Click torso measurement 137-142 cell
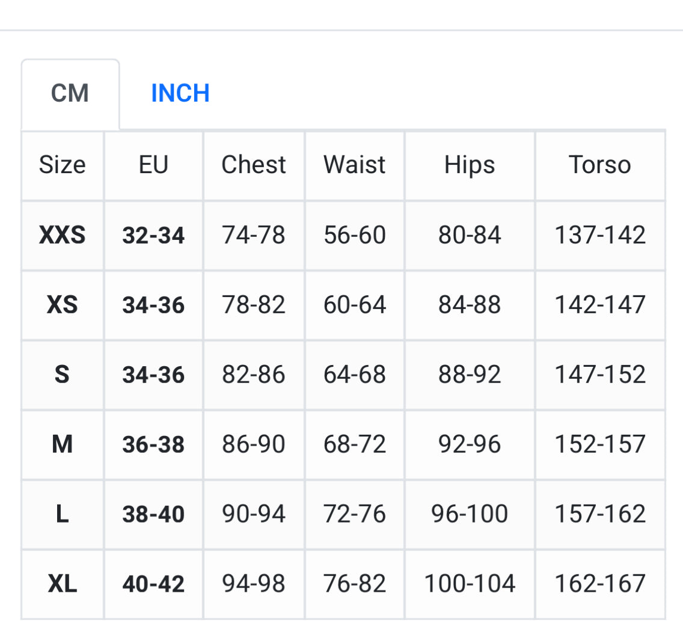 click(x=600, y=235)
